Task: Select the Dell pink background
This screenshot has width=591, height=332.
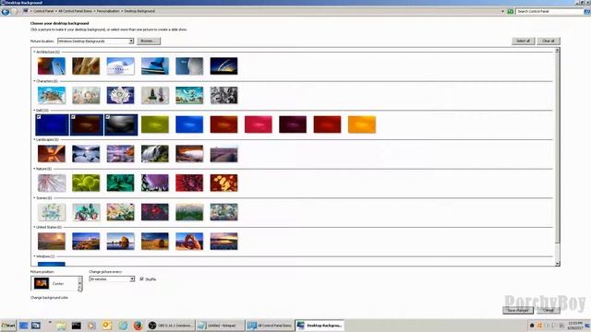Action: (x=259, y=125)
